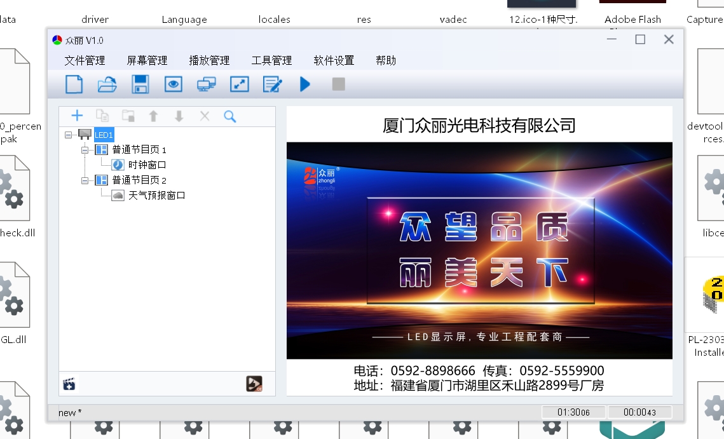Image resolution: width=724 pixels, height=439 pixels.
Task: Open the 文件管理 menu
Action: point(85,60)
